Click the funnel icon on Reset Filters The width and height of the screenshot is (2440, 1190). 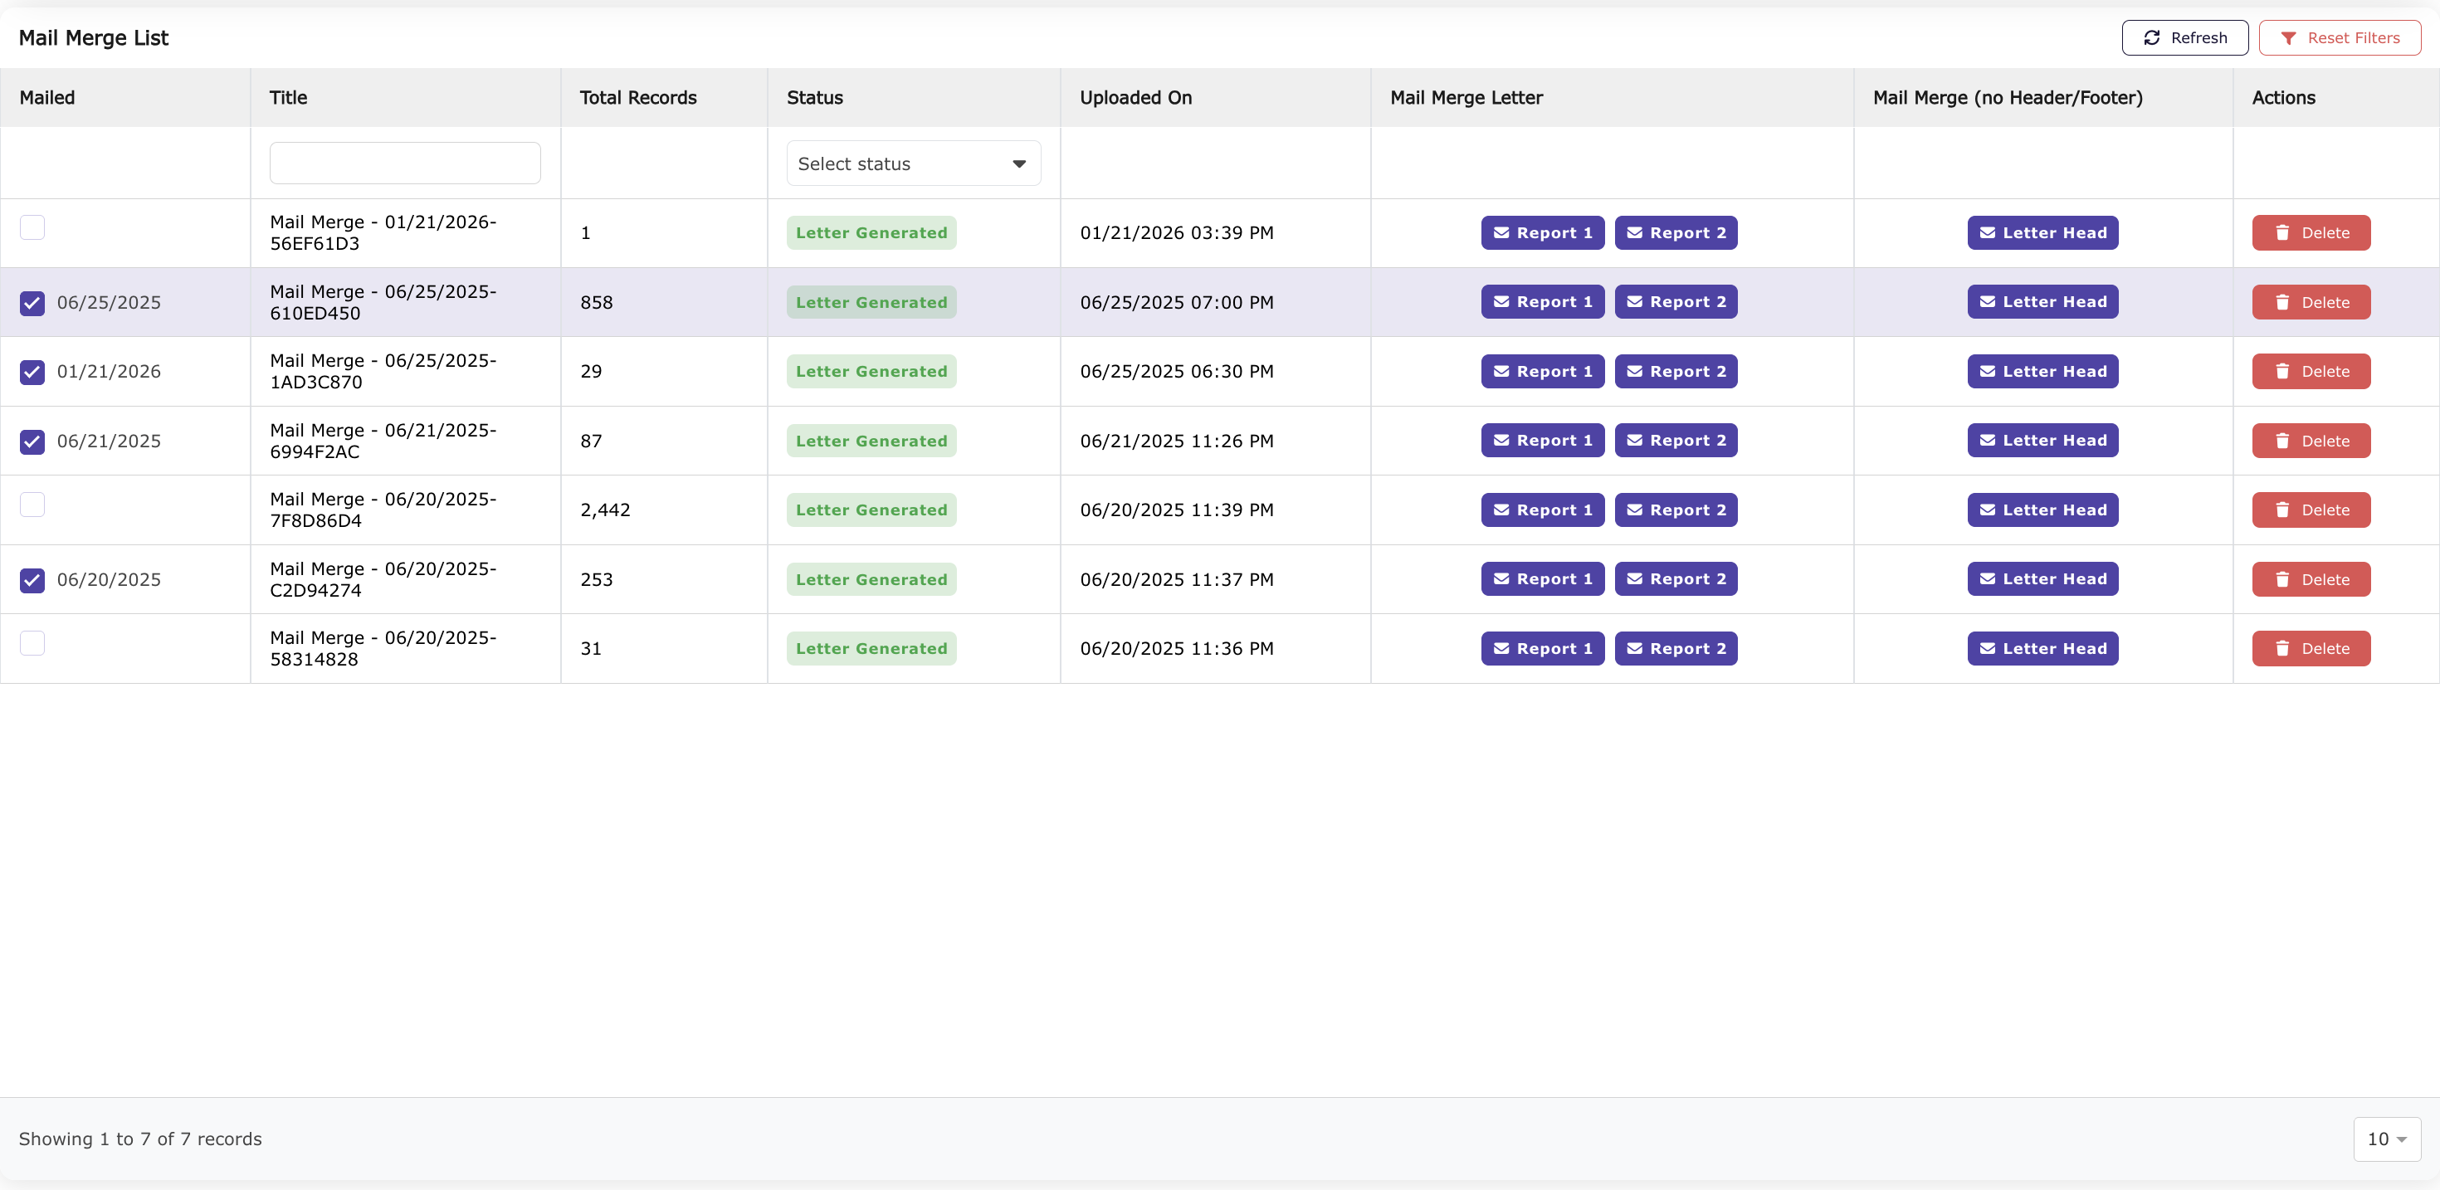[2291, 38]
